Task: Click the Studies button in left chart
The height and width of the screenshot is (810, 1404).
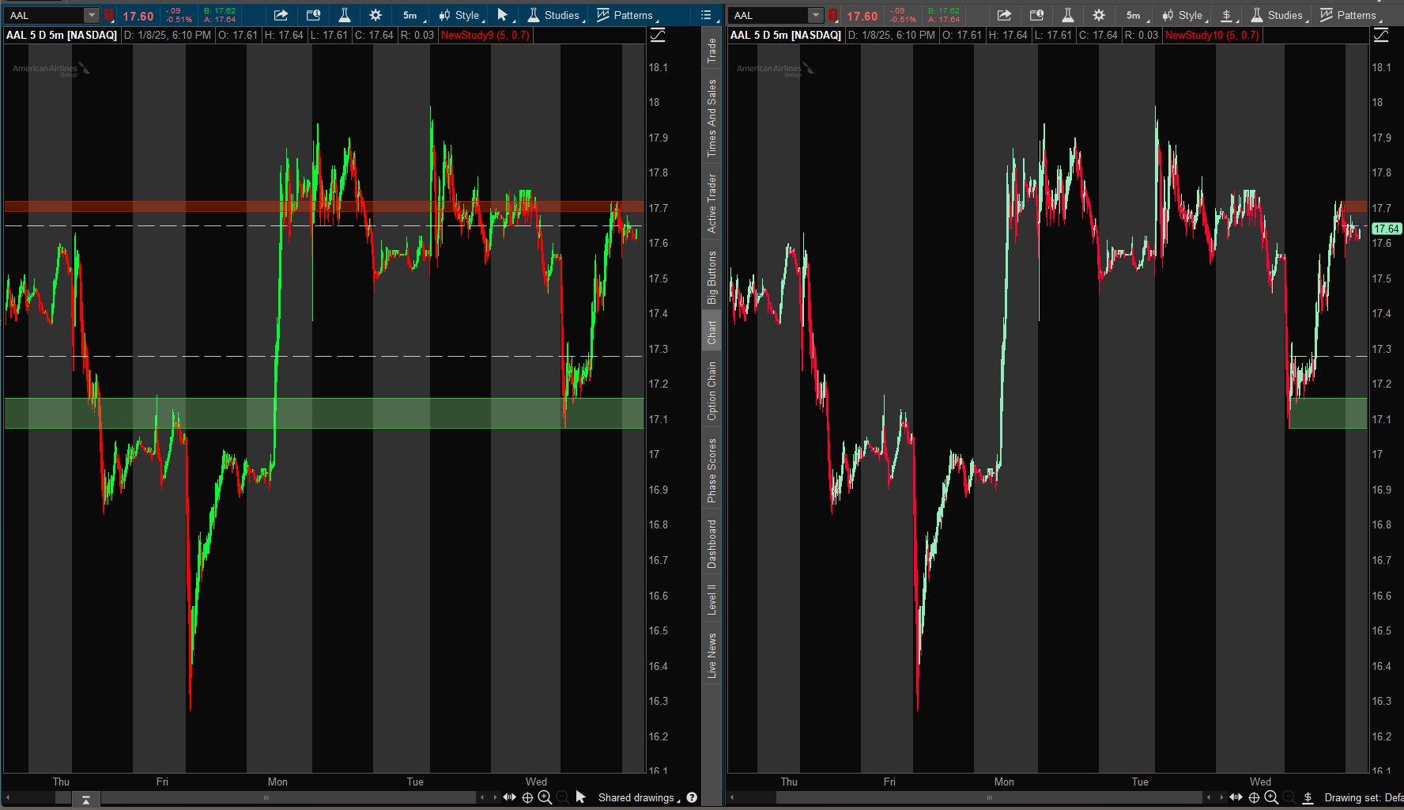Action: pyautogui.click(x=555, y=15)
